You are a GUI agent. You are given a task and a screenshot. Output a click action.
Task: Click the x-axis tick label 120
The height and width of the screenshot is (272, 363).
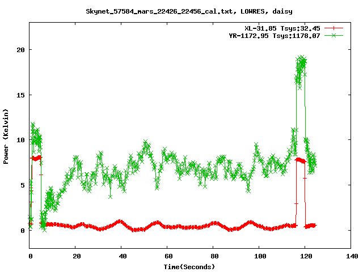point(306,256)
